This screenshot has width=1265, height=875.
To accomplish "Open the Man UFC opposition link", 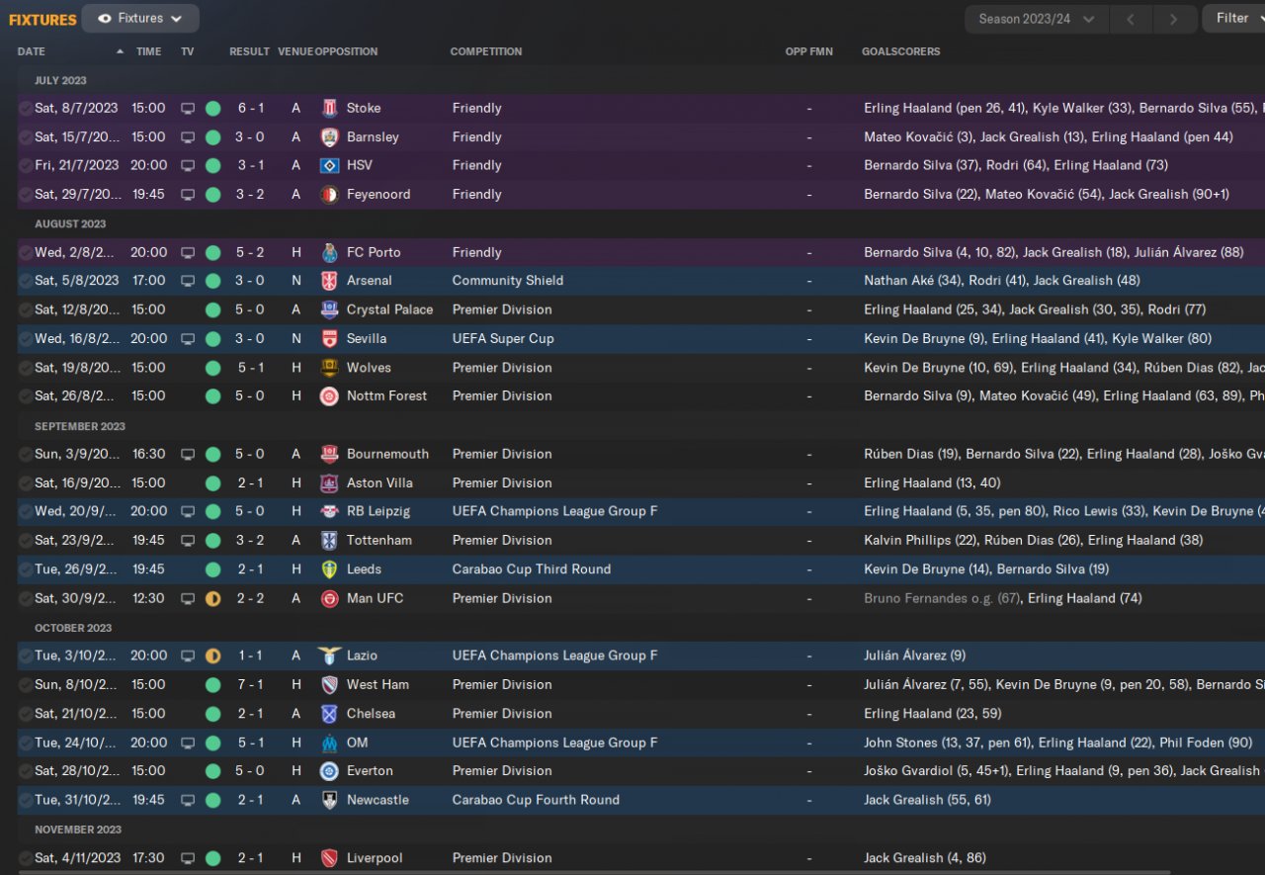I will (x=375, y=599).
